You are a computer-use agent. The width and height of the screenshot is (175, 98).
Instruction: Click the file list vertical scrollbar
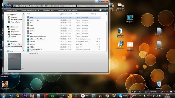(x=107, y=32)
